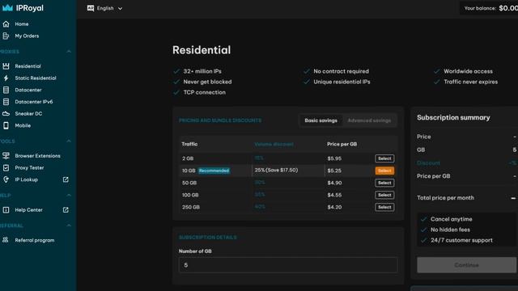Click the Unique residential IPs feature
Screen dimensions: 518x291
click(342, 82)
